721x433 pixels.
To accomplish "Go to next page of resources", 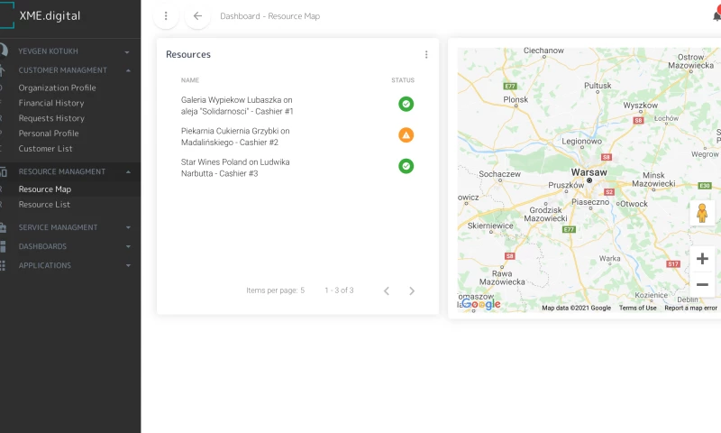I will 412,290.
